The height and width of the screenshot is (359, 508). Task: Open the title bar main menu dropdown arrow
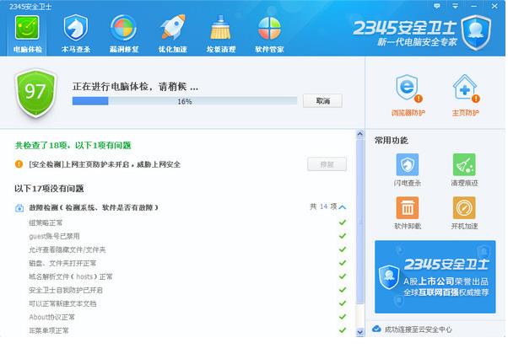[x=457, y=6]
